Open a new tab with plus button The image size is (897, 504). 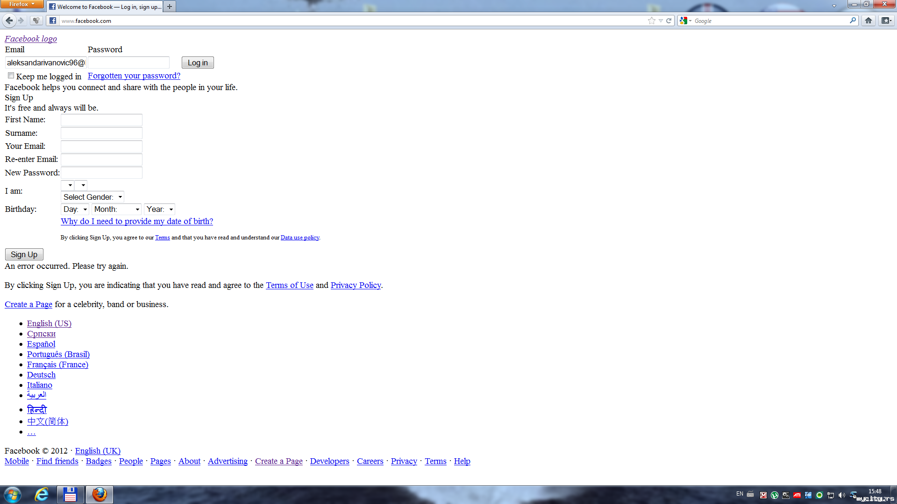point(170,7)
